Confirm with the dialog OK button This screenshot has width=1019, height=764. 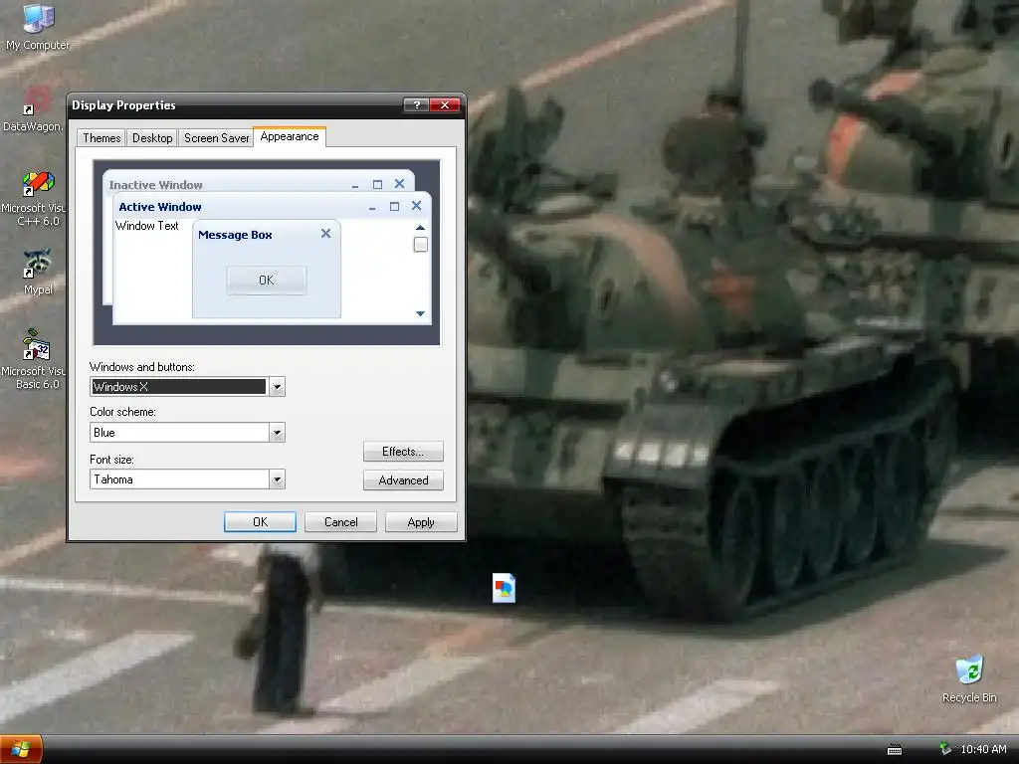(x=260, y=521)
